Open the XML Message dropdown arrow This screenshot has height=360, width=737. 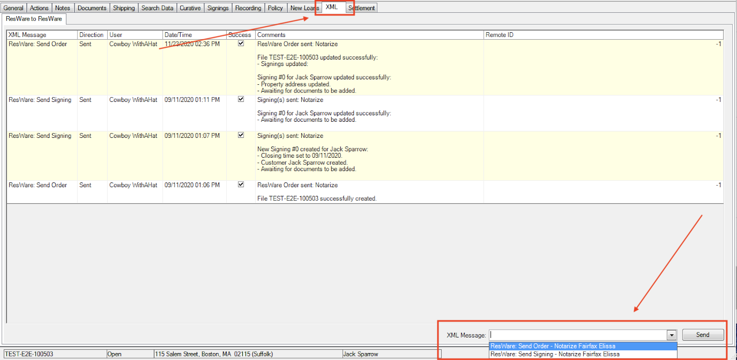[672, 335]
